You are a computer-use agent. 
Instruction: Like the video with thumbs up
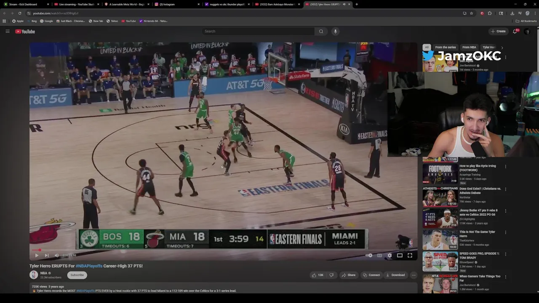coord(318,275)
